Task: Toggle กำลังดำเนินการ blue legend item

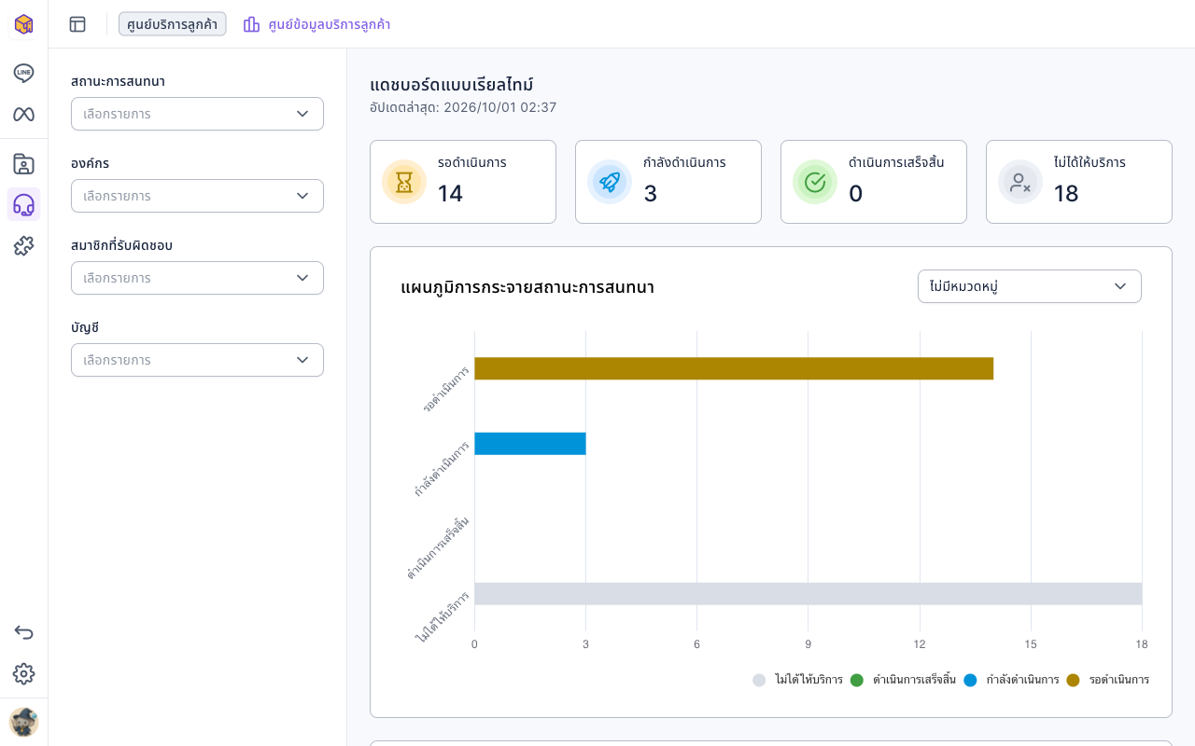Action: coord(1012,680)
